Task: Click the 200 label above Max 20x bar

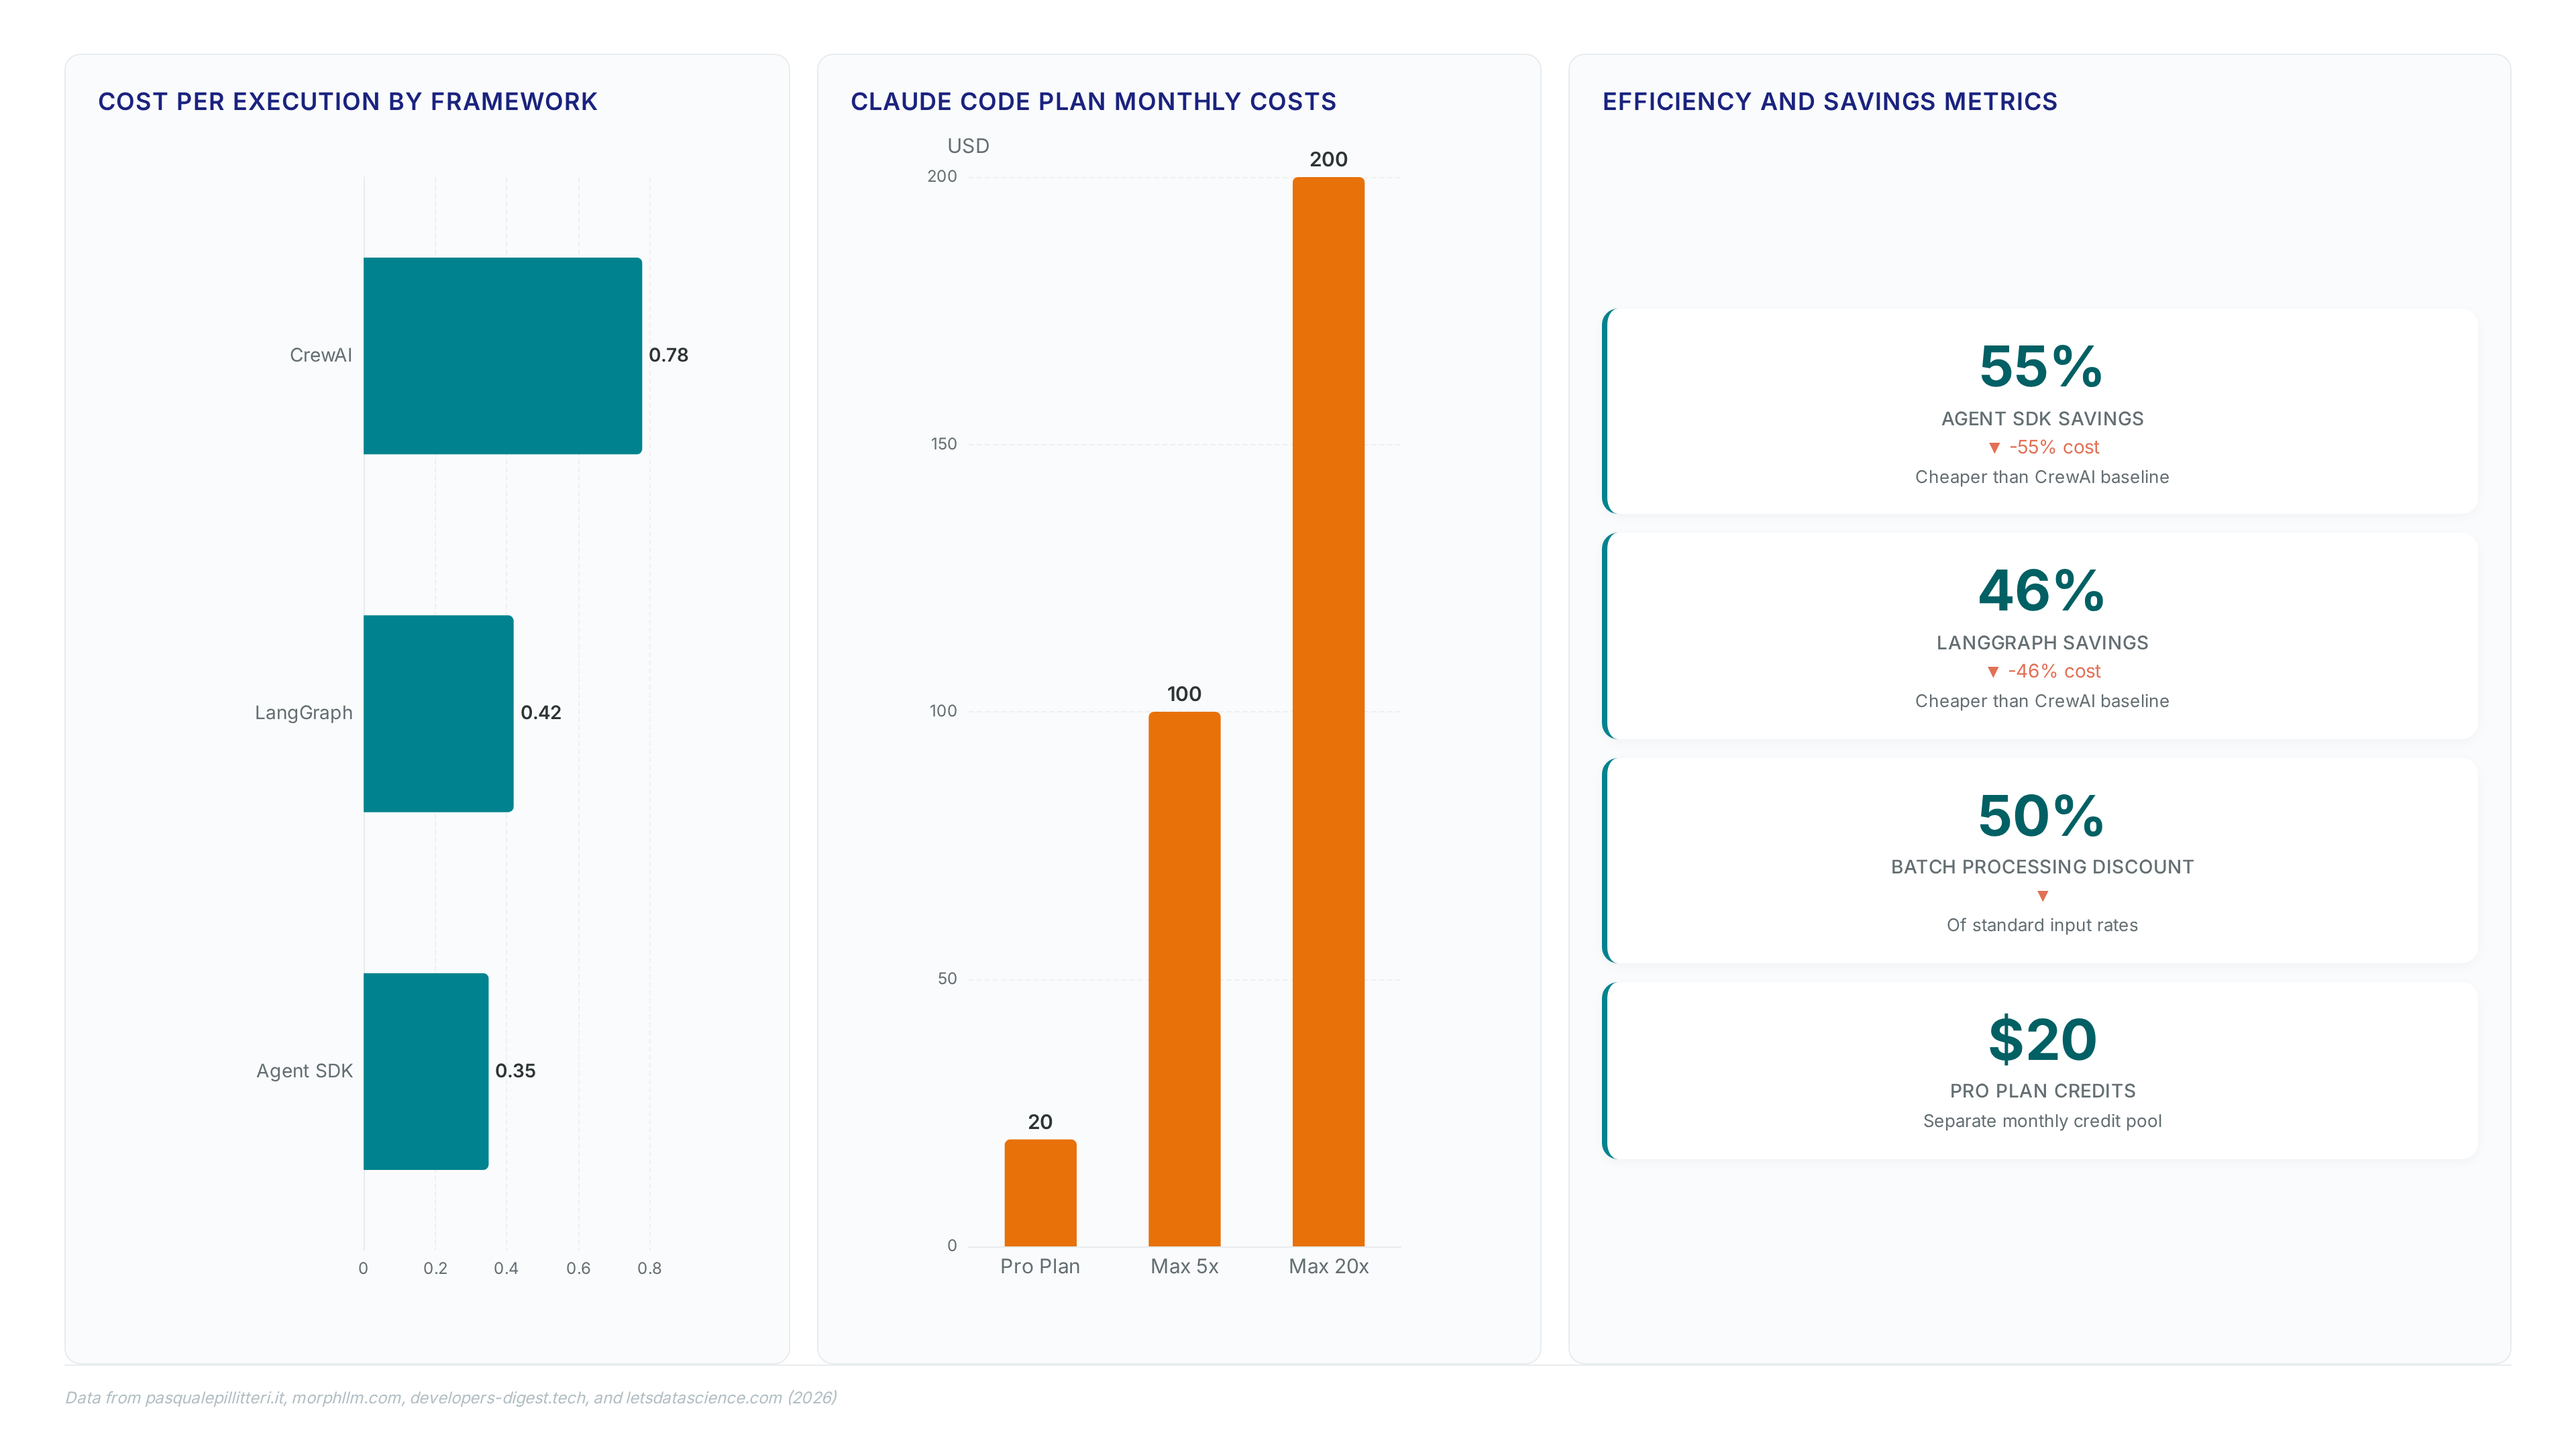Action: click(1329, 160)
